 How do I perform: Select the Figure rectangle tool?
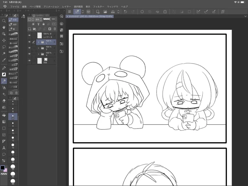tap(4, 128)
